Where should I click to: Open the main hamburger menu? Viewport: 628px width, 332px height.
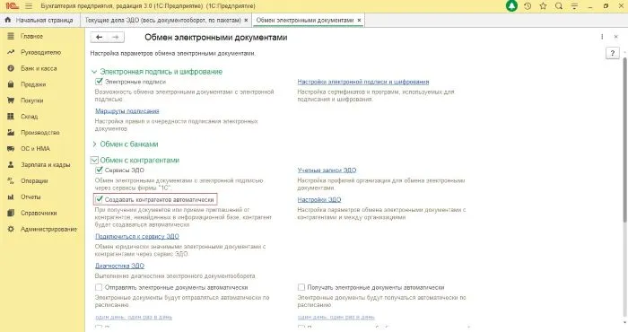coord(29,6)
